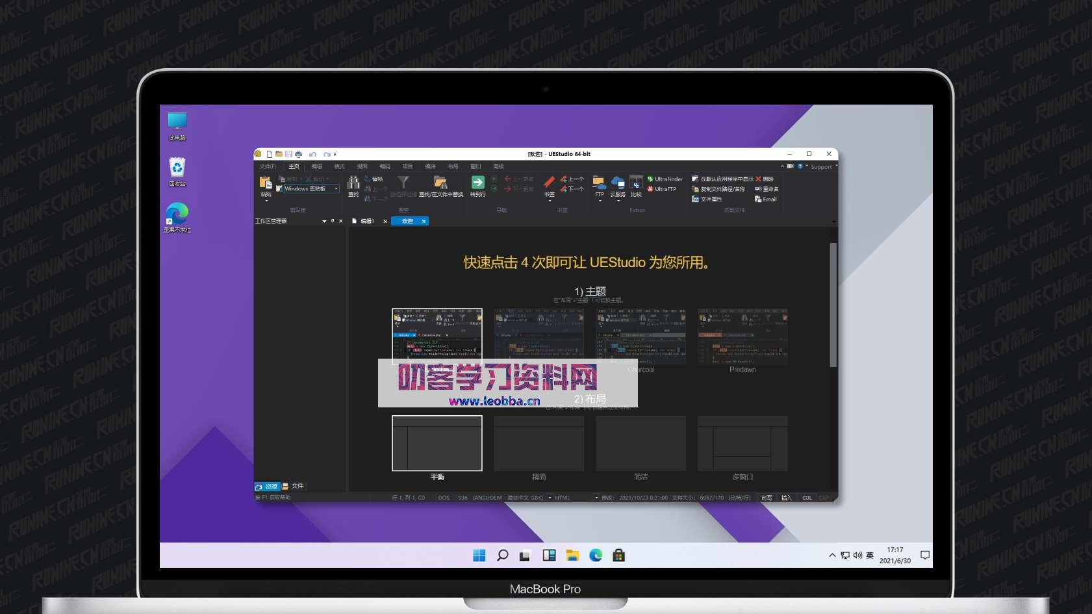Click the Undo arrow in title bar
This screenshot has width=1092, height=614.
pos(312,155)
